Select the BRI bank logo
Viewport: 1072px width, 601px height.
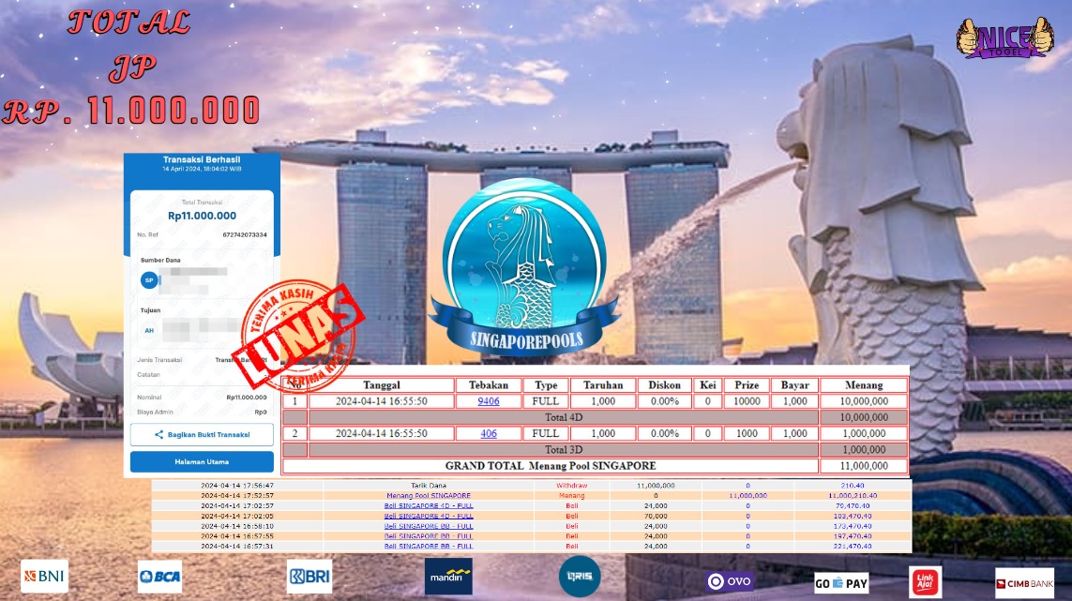(310, 576)
